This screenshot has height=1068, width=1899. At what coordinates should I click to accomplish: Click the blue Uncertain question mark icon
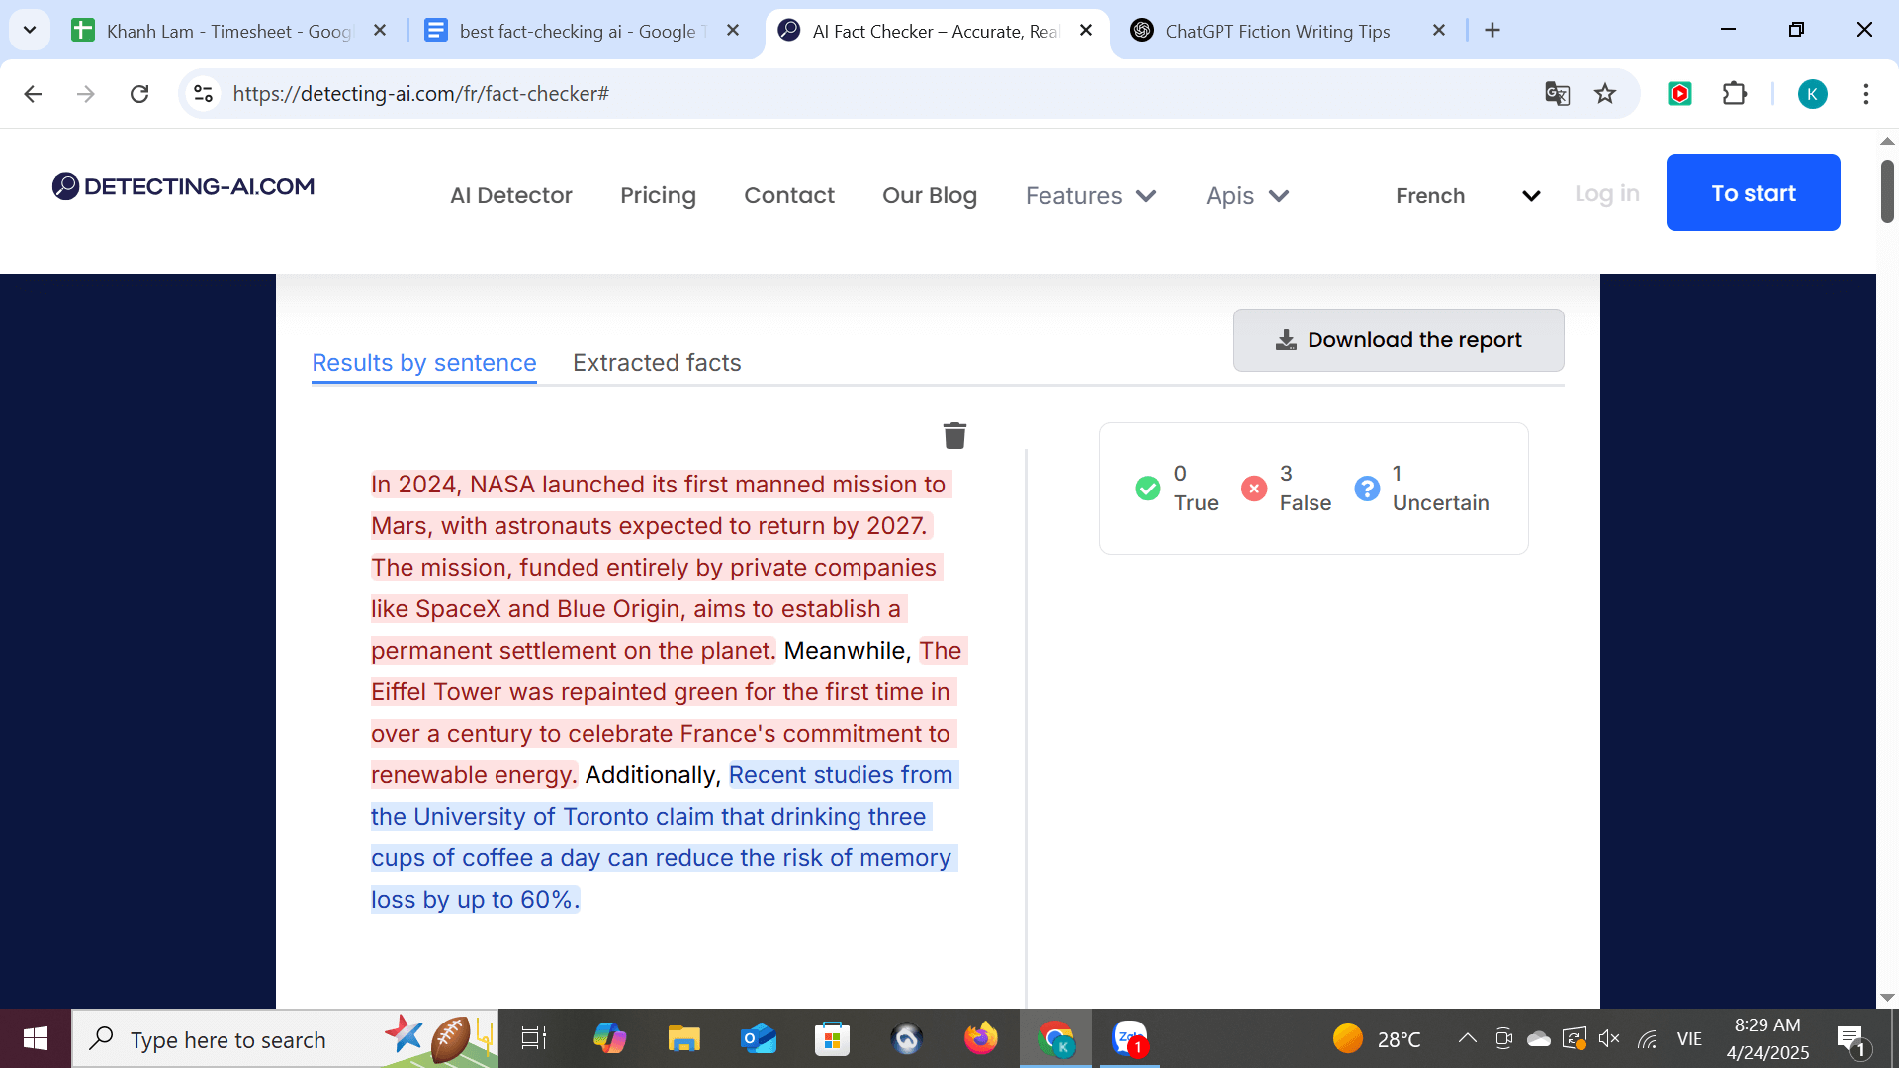pos(1367,489)
